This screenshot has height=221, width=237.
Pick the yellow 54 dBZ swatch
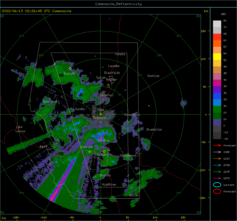point(217,56)
